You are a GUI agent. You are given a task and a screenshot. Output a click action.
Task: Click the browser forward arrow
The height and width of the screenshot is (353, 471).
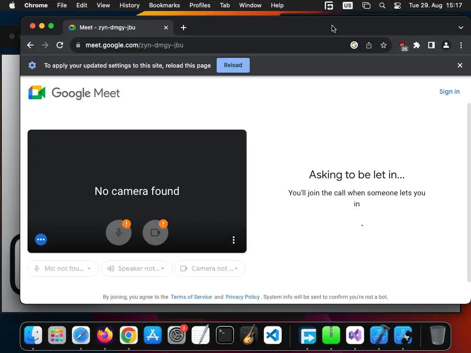click(45, 45)
